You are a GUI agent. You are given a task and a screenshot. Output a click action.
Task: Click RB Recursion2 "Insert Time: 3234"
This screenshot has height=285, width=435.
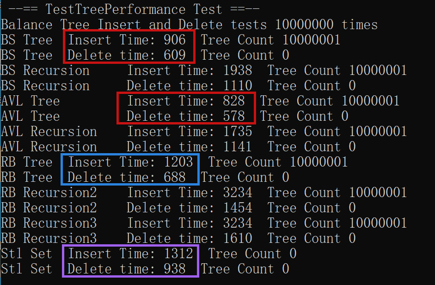[x=190, y=192]
